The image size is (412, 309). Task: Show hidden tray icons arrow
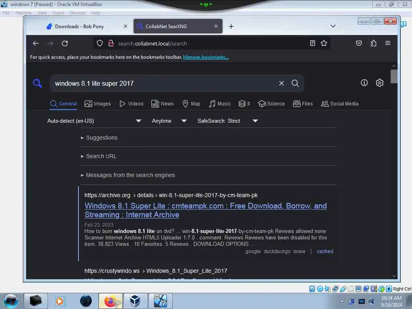click(342, 301)
